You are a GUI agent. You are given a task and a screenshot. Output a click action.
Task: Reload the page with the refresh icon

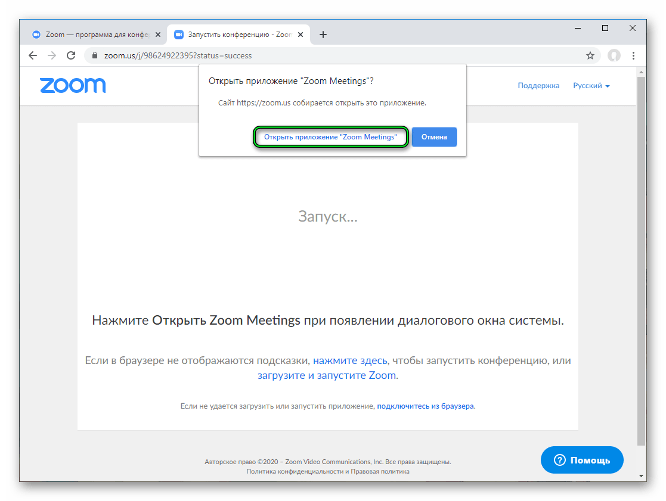[71, 55]
